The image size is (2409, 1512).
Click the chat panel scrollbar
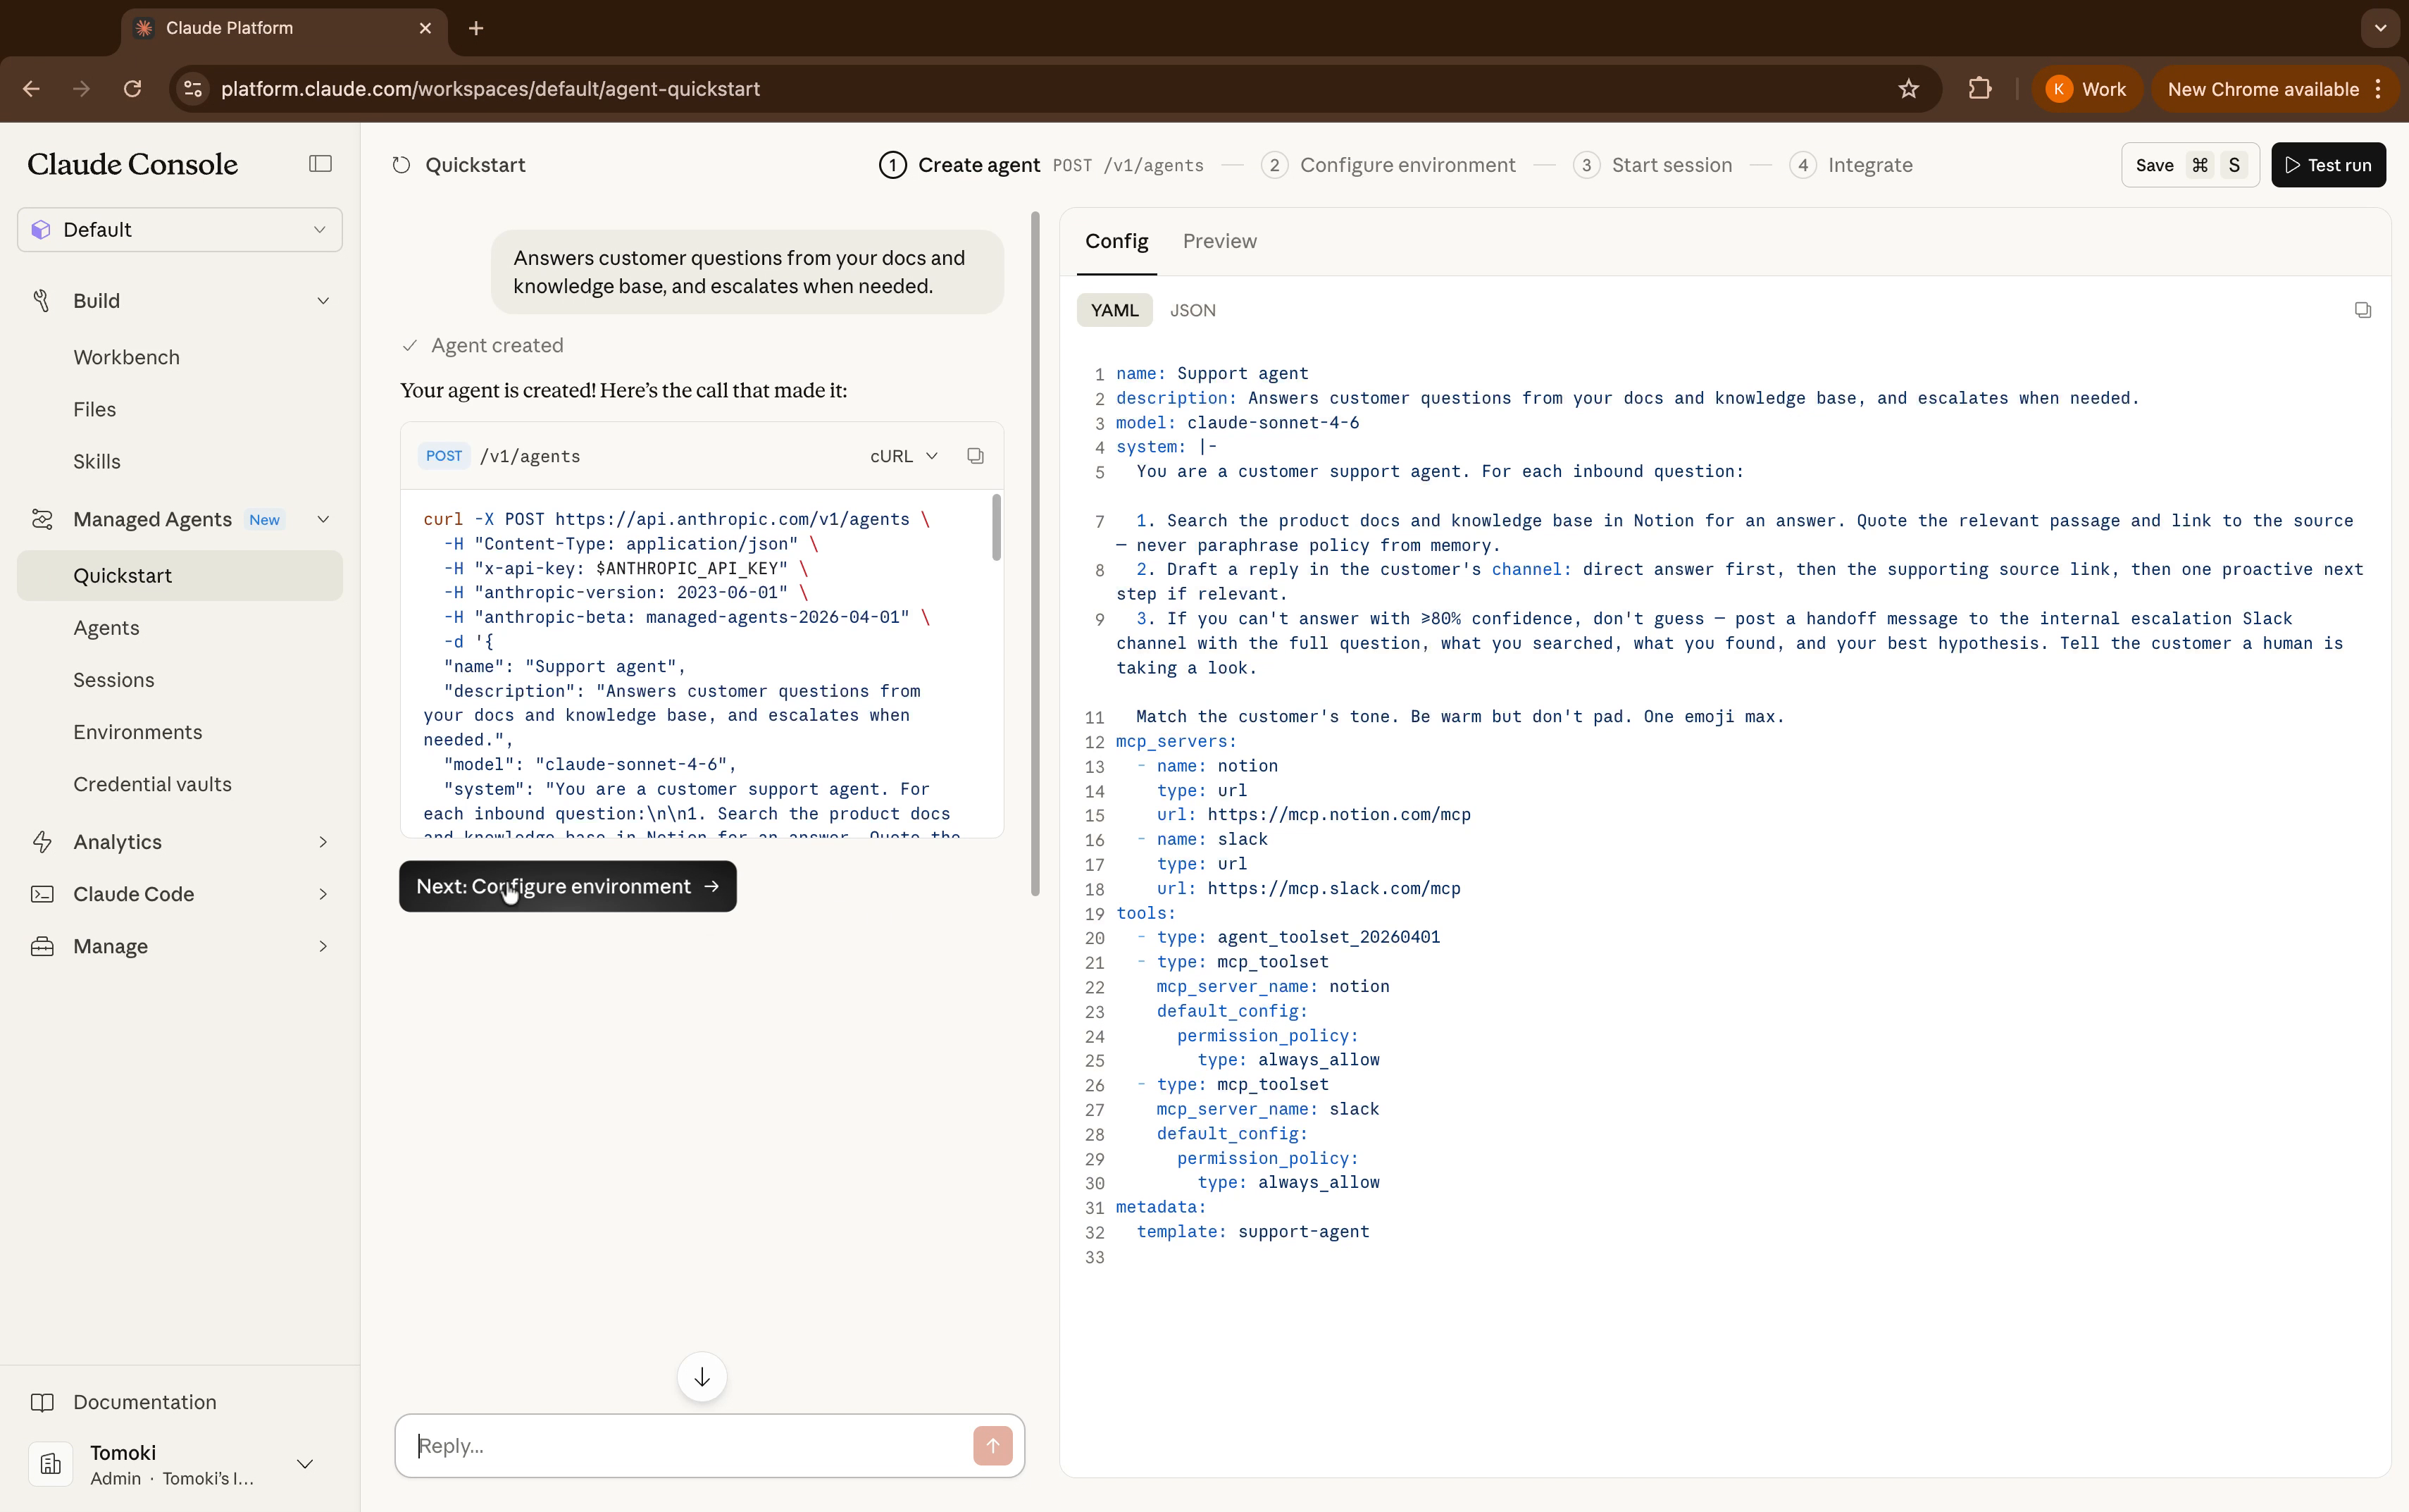(x=1035, y=553)
